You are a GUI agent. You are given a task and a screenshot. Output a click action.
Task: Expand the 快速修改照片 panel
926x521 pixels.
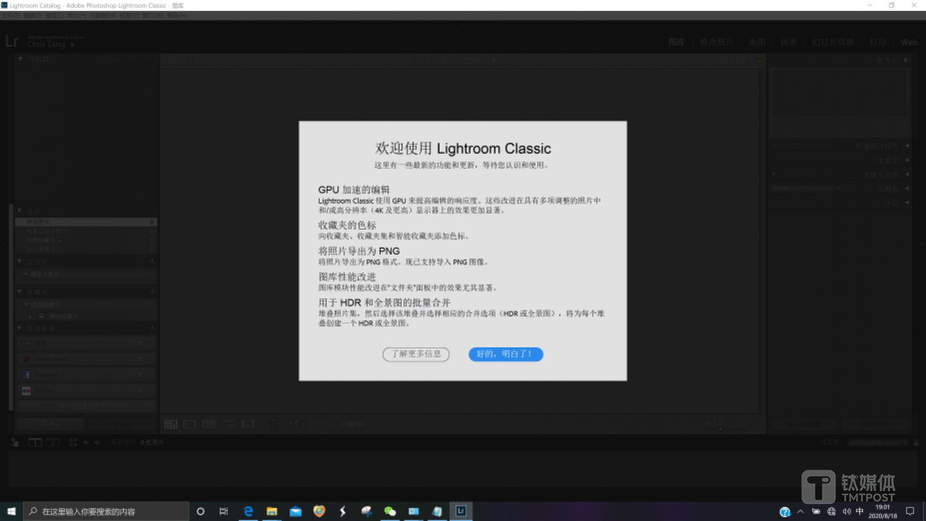coord(906,147)
